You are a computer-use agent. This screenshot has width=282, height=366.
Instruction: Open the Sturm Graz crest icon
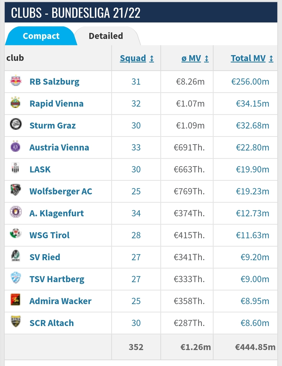(x=16, y=124)
